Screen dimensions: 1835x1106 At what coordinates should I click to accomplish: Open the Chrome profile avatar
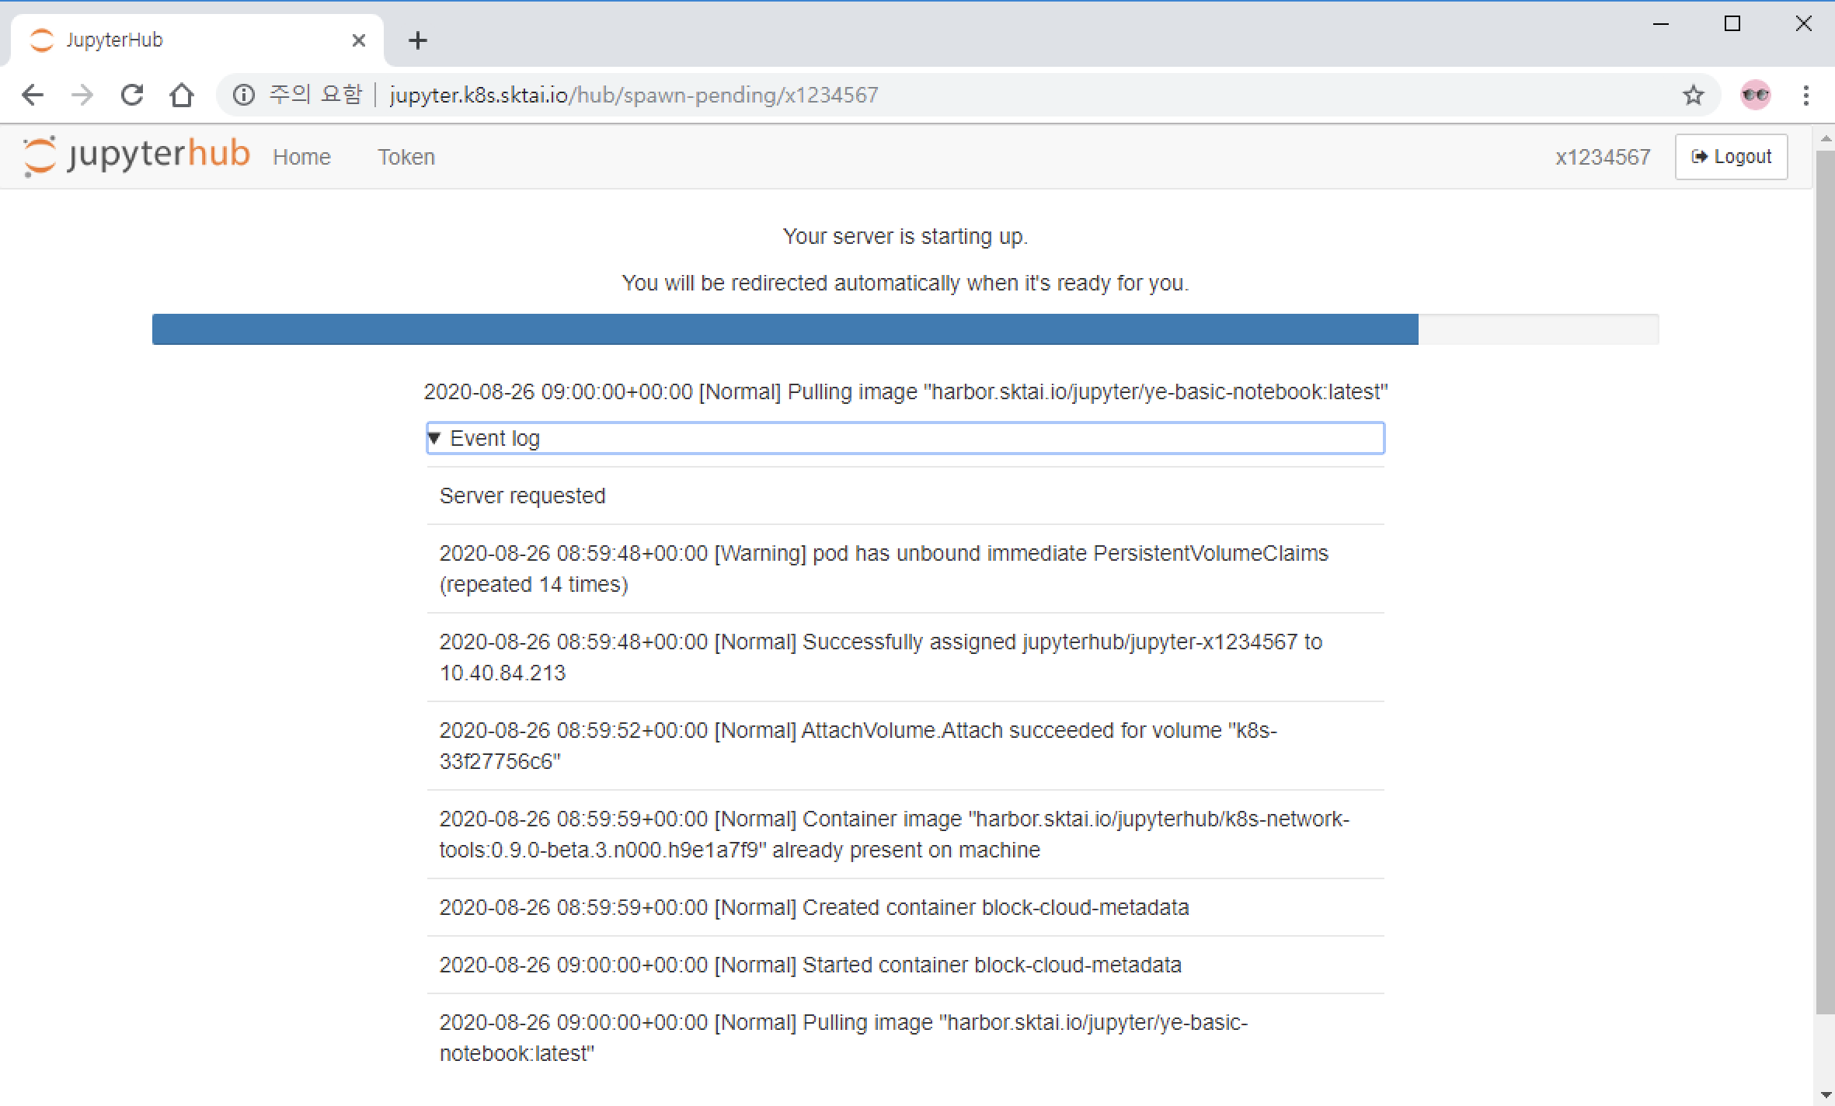[x=1755, y=95]
